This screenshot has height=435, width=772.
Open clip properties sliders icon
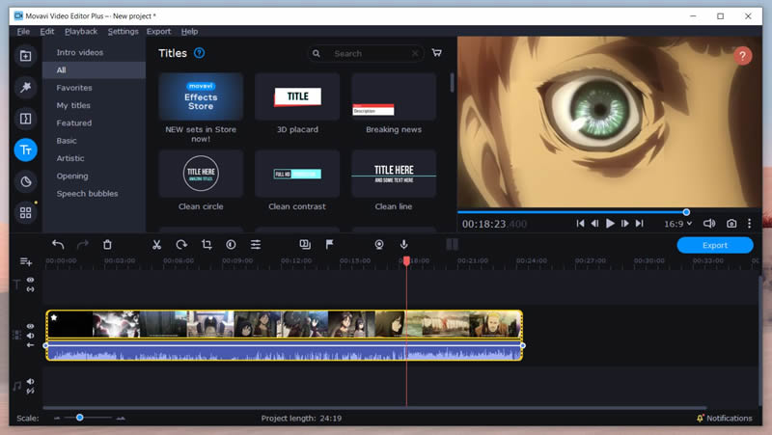point(256,245)
